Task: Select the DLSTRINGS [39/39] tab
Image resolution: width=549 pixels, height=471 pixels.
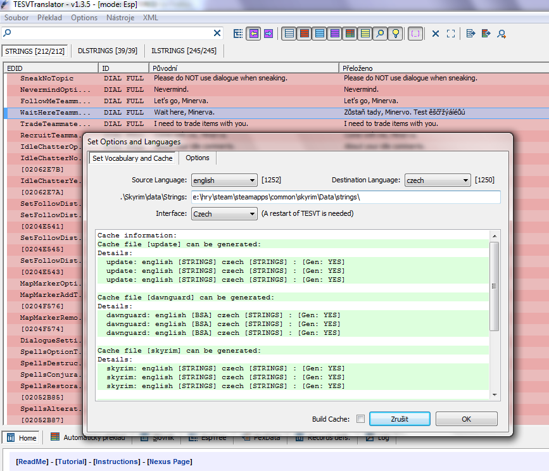Action: click(x=107, y=51)
